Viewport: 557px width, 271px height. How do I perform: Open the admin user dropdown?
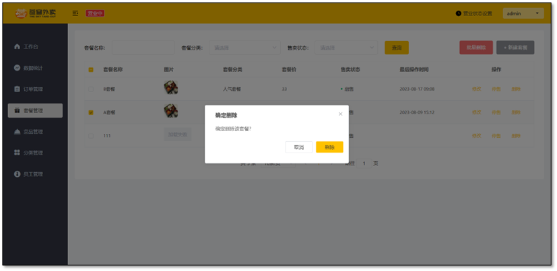[523, 13]
